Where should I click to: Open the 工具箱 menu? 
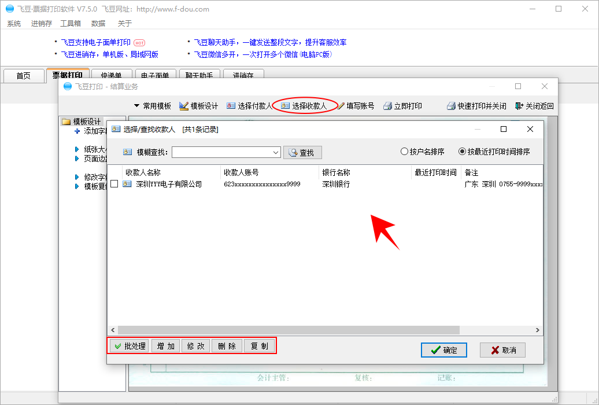pos(71,24)
